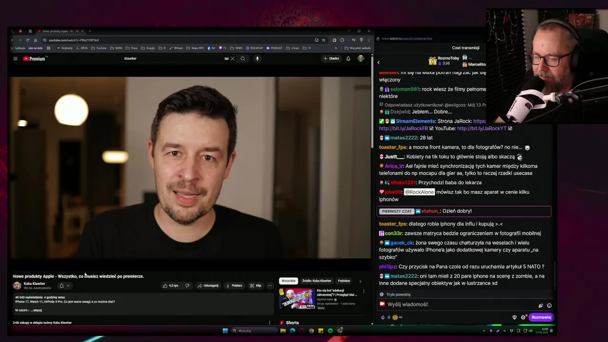Viewport: 608px width, 342px height.
Task: Go to YouTube Premium home logo
Action: (34, 59)
